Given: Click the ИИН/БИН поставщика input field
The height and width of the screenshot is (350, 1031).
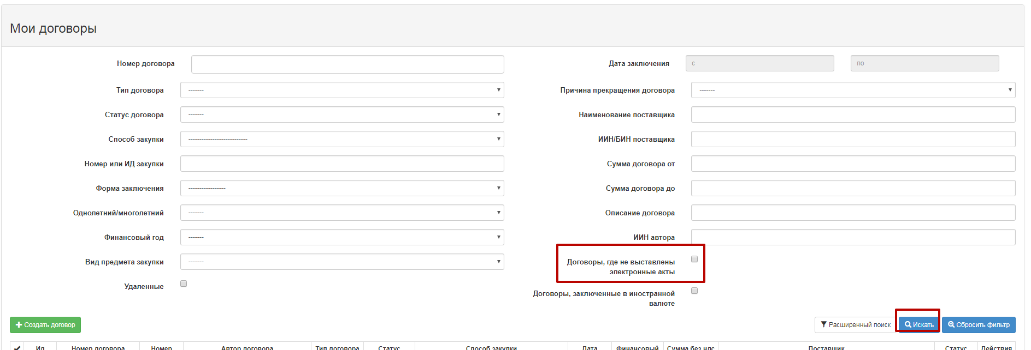Looking at the screenshot, I should (853, 139).
